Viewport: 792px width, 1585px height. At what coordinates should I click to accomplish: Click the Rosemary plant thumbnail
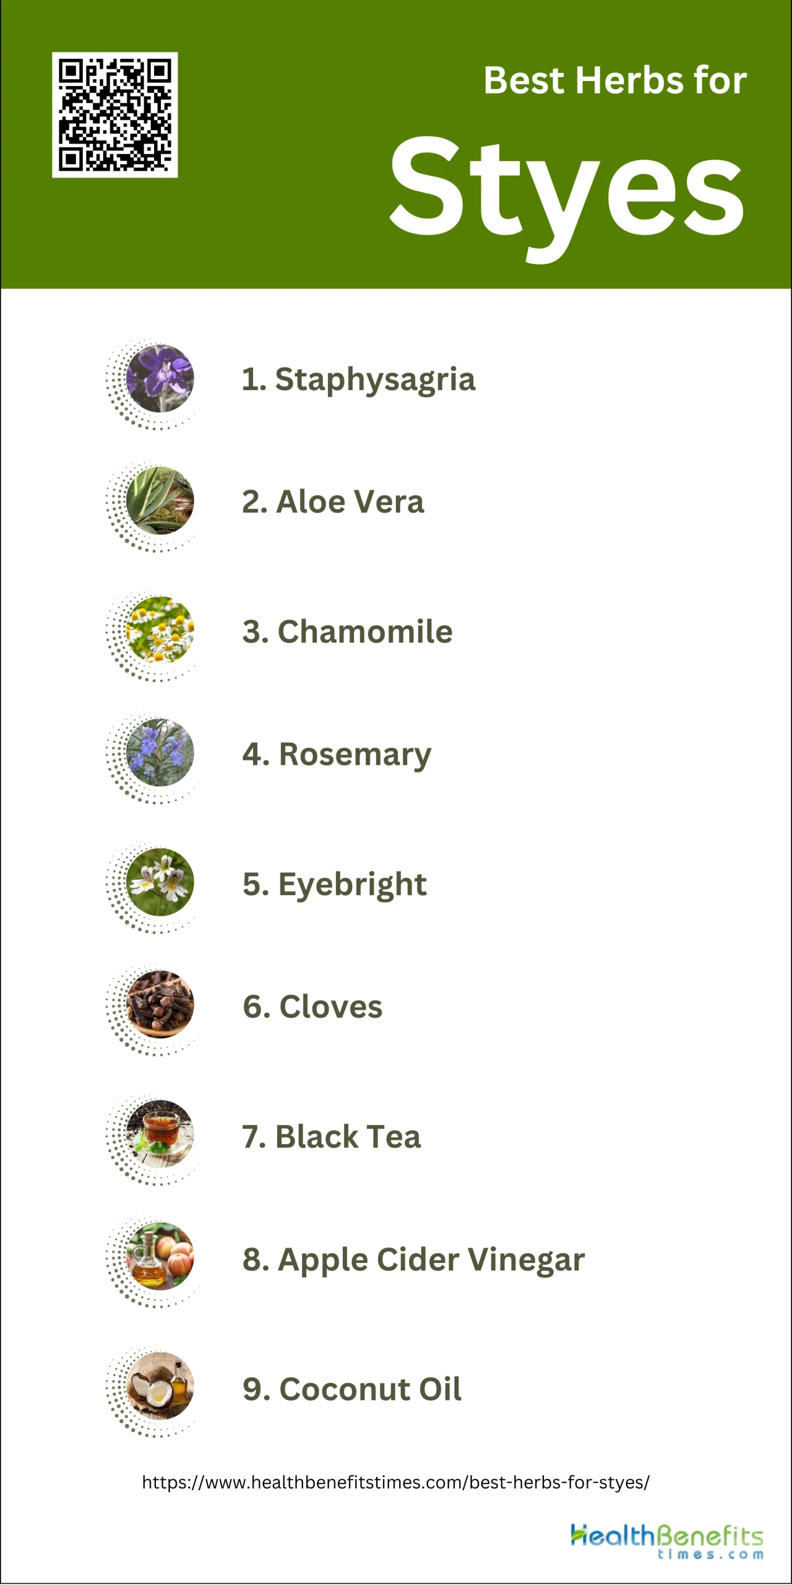click(x=160, y=753)
